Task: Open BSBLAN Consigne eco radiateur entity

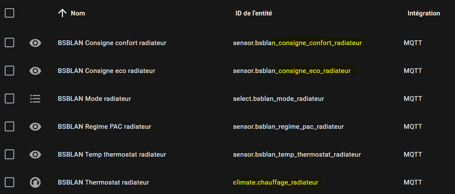Action: (x=106, y=71)
